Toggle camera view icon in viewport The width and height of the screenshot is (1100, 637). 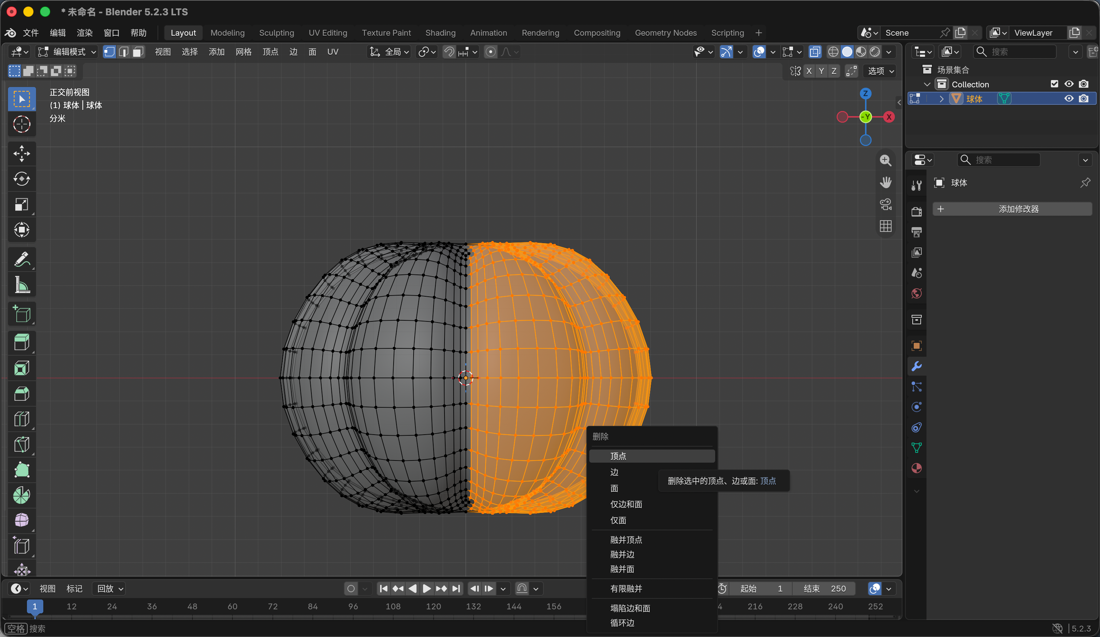pos(885,204)
